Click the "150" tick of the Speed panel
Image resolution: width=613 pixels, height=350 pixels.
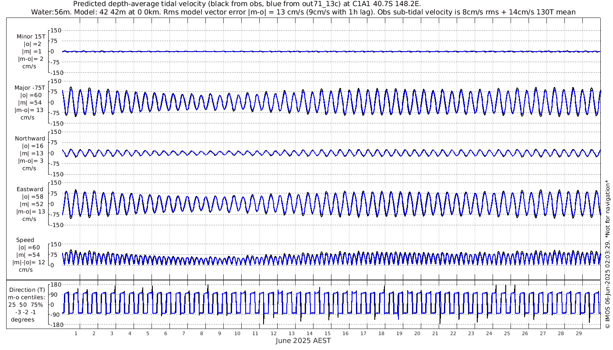pyautogui.click(x=56, y=244)
